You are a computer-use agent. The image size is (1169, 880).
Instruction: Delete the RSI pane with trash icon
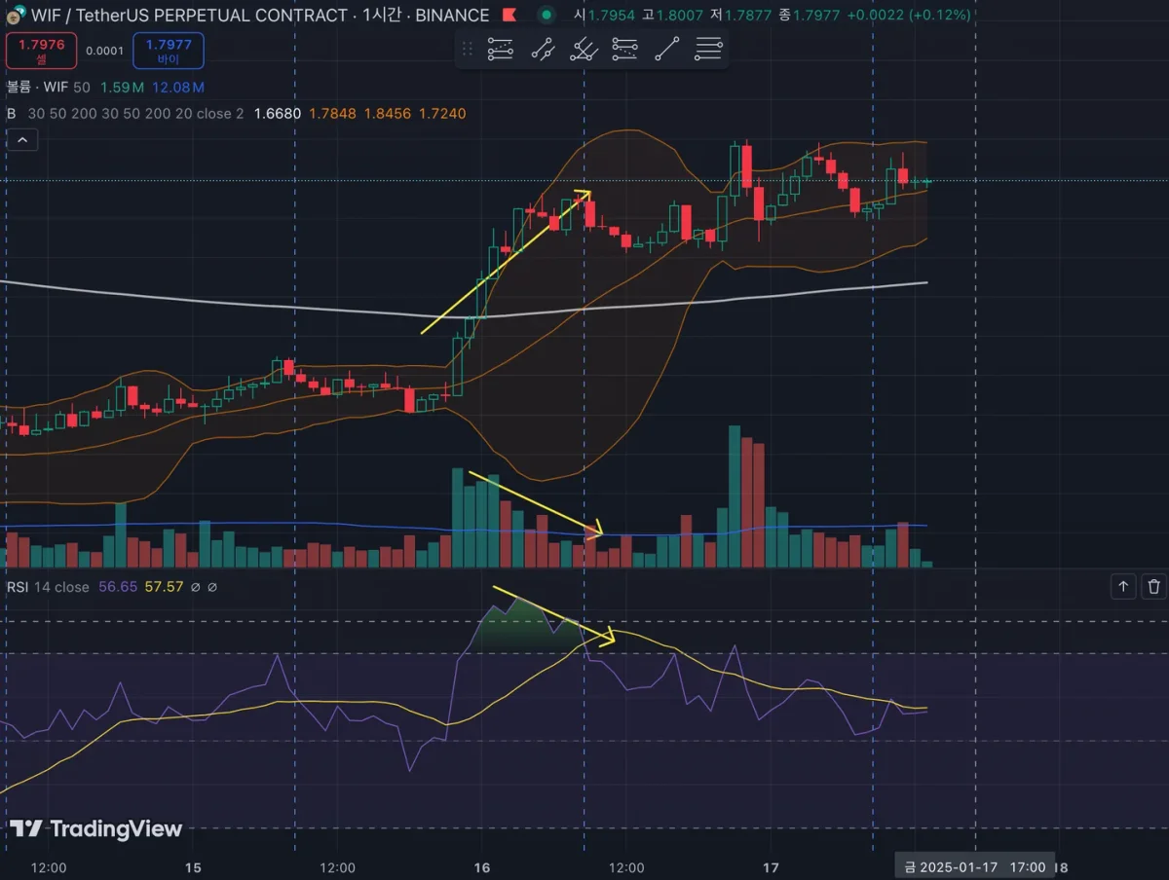click(x=1153, y=586)
